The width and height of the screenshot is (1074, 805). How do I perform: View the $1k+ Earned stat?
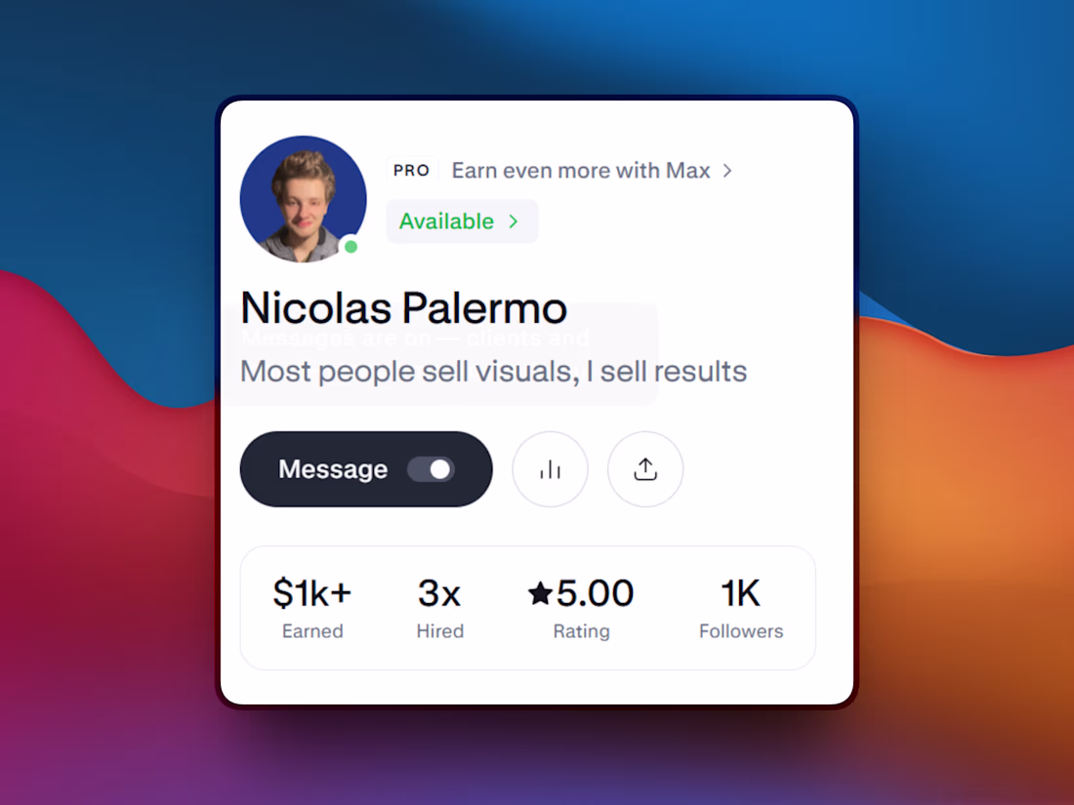(x=312, y=608)
